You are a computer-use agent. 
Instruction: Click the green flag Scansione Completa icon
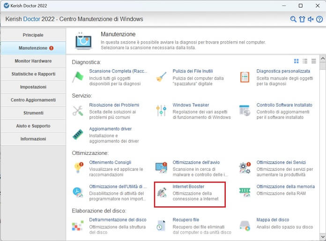(x=78, y=77)
